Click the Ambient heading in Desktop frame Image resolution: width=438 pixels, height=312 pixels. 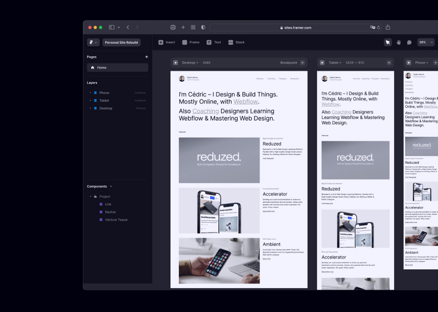click(272, 244)
